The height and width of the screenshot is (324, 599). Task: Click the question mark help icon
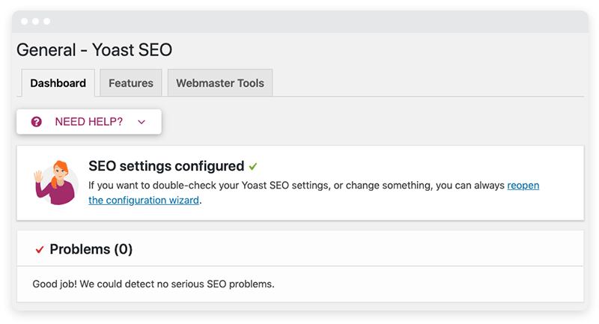pyautogui.click(x=36, y=122)
